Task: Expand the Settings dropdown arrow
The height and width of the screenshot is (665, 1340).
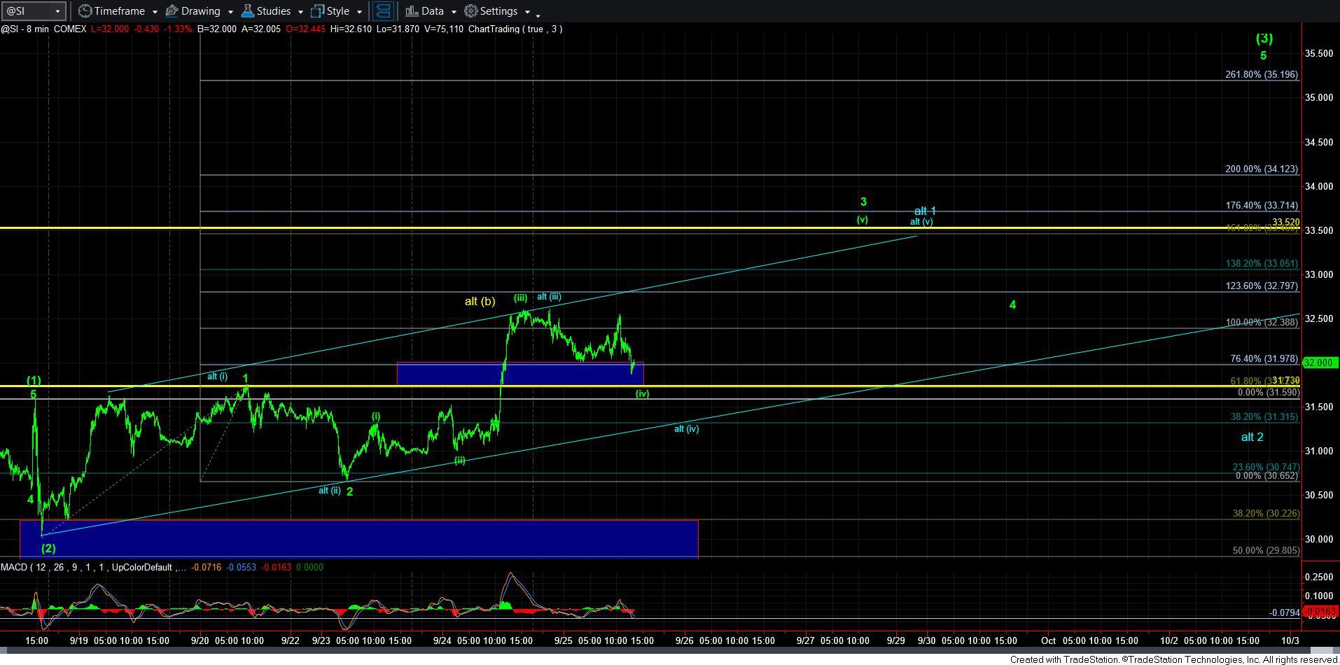Action: pos(527,12)
